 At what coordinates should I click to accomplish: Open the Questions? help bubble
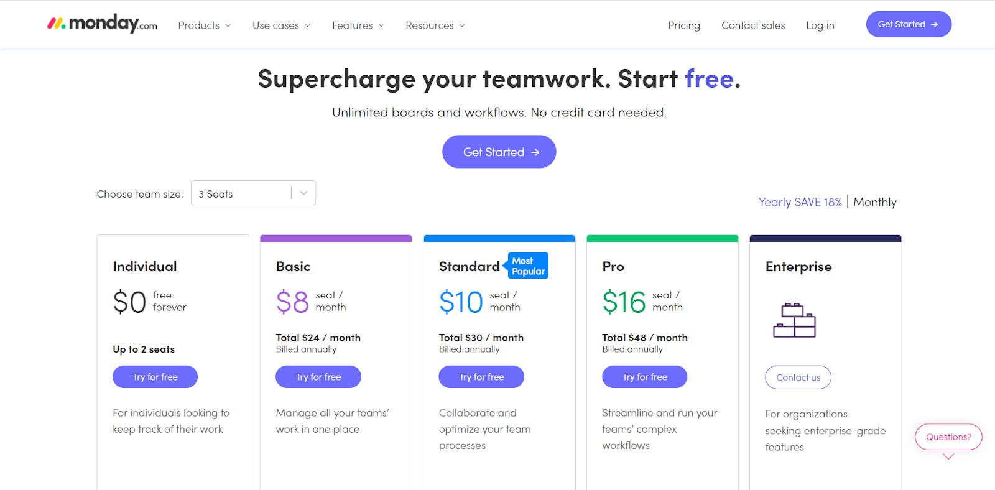tap(948, 437)
